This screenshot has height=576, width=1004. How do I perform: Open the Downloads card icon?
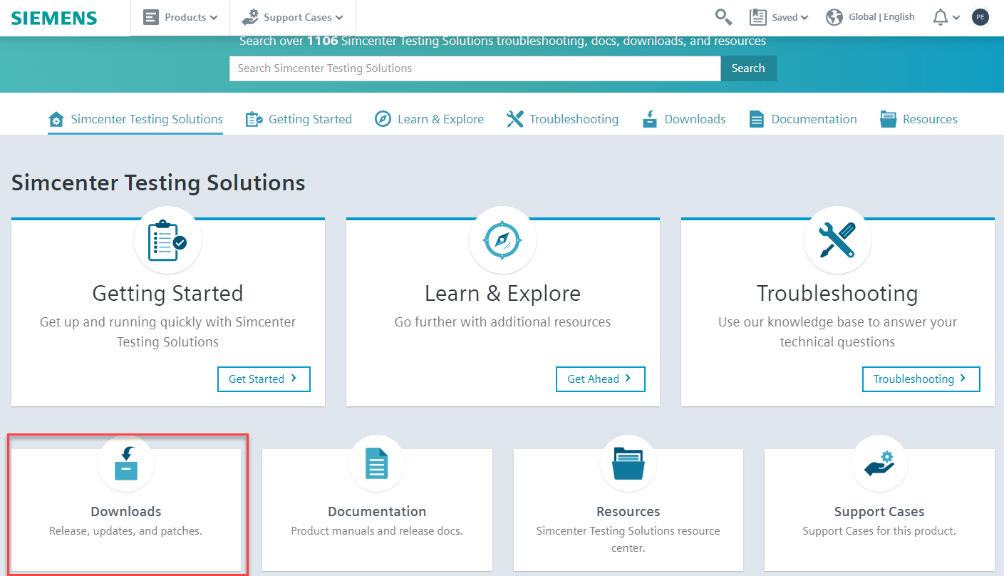click(x=126, y=463)
